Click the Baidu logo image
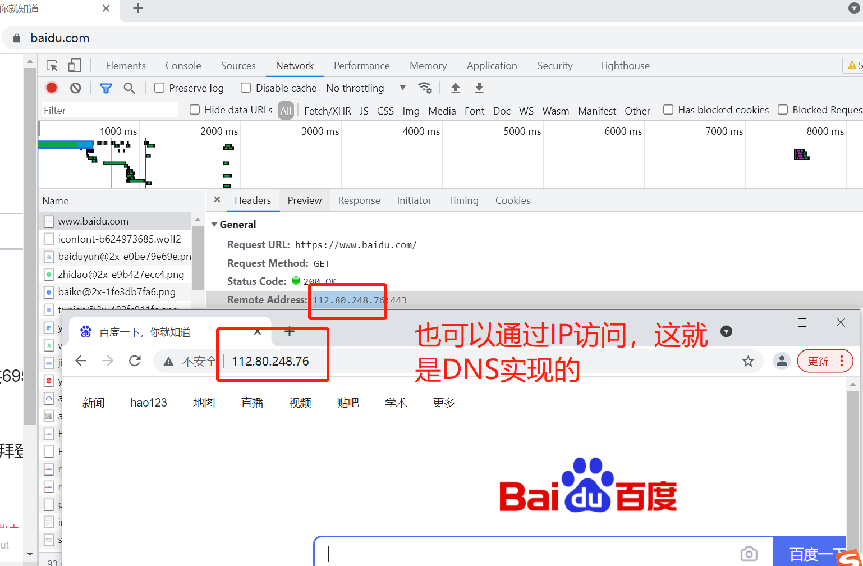This screenshot has width=863, height=566. click(588, 486)
